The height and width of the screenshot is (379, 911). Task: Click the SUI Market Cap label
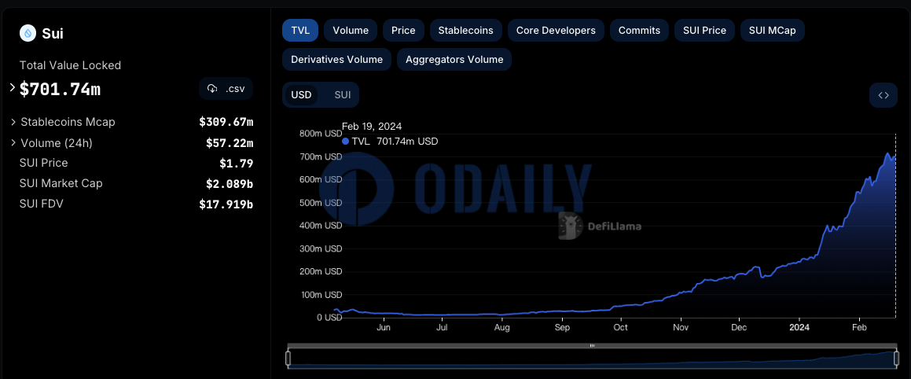click(x=61, y=183)
